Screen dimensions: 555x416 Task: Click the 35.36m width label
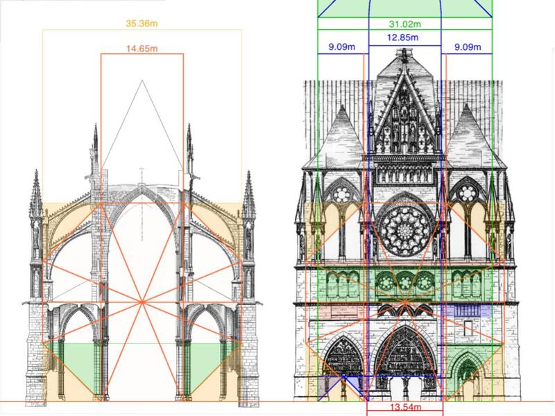click(142, 24)
